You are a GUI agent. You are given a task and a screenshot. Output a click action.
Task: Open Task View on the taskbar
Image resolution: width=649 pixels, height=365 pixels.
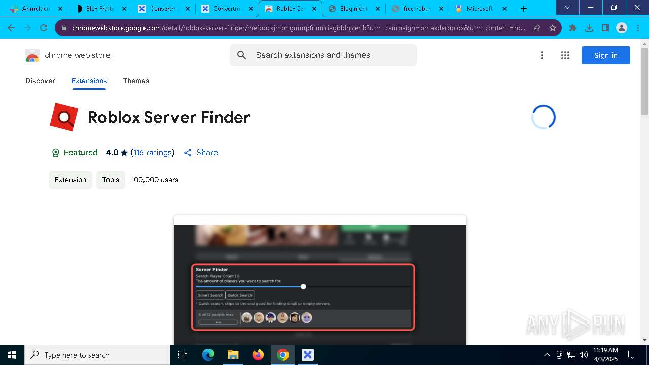(x=183, y=355)
